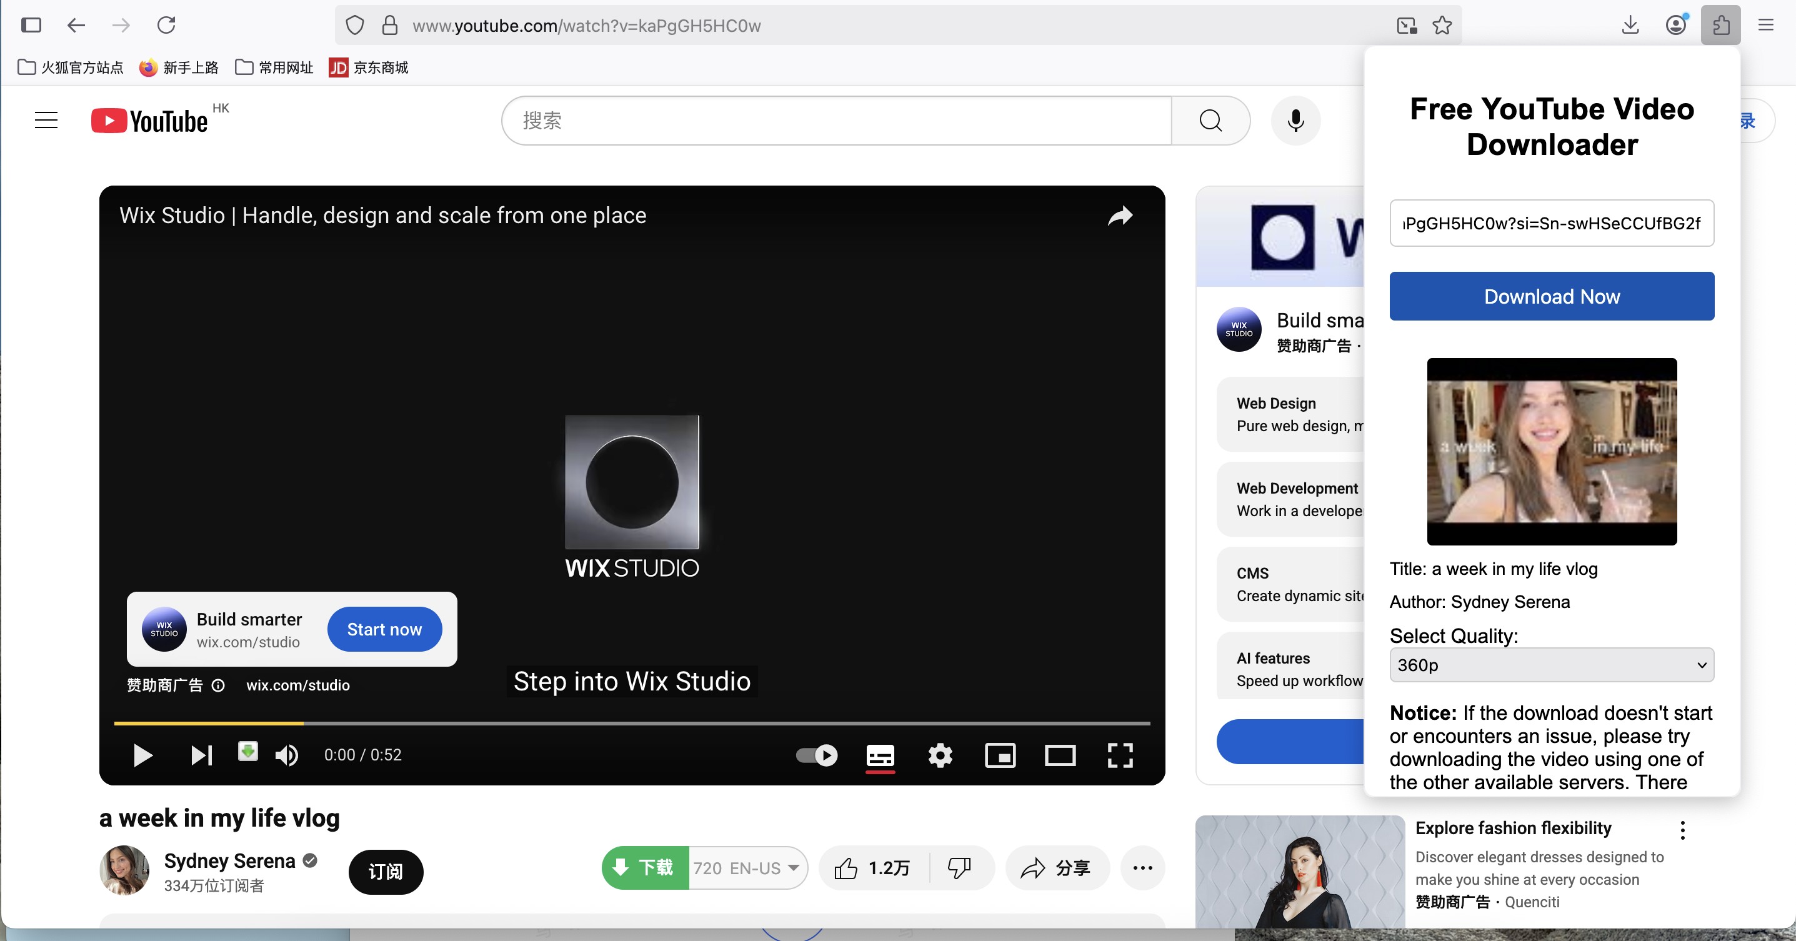Play the video

[142, 755]
